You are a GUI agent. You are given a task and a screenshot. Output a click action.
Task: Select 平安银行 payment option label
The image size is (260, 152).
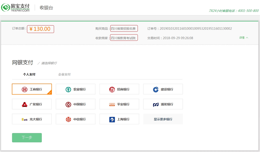click(x=123, y=104)
